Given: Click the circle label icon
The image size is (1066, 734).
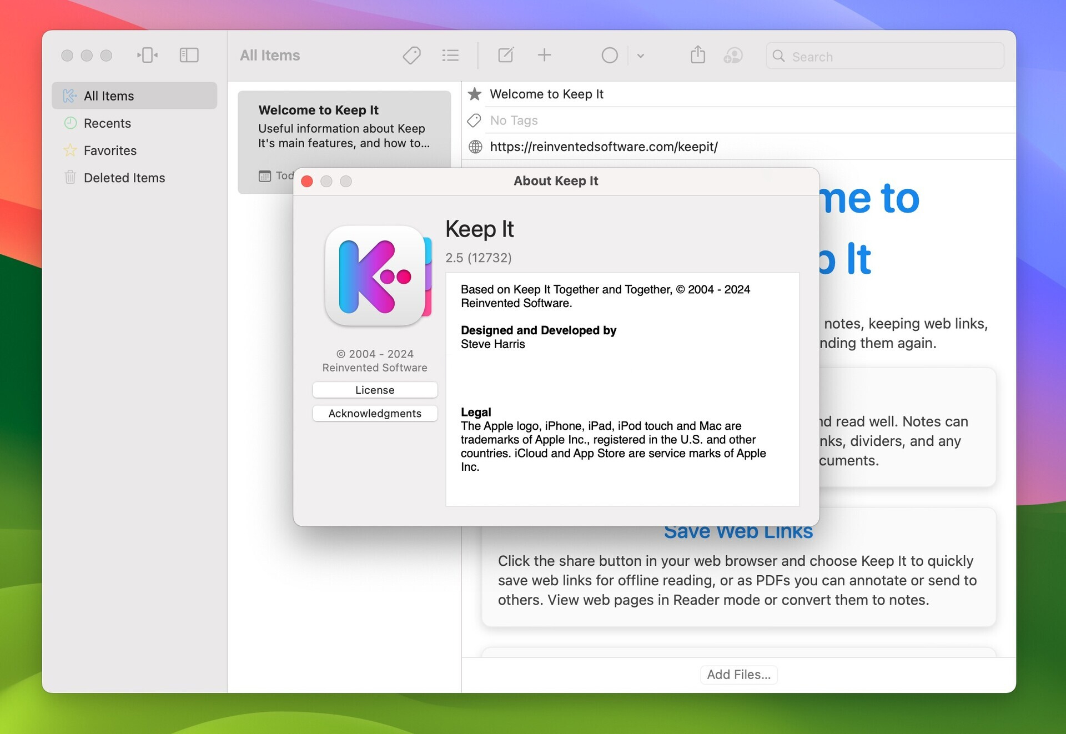Looking at the screenshot, I should click(610, 55).
